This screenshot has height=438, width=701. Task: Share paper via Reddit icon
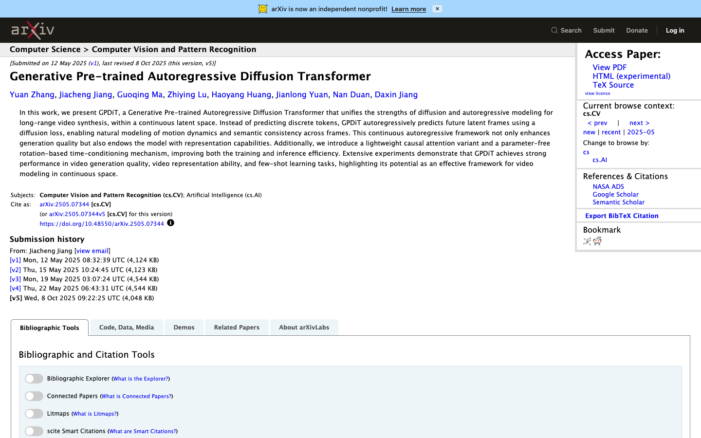tap(597, 241)
